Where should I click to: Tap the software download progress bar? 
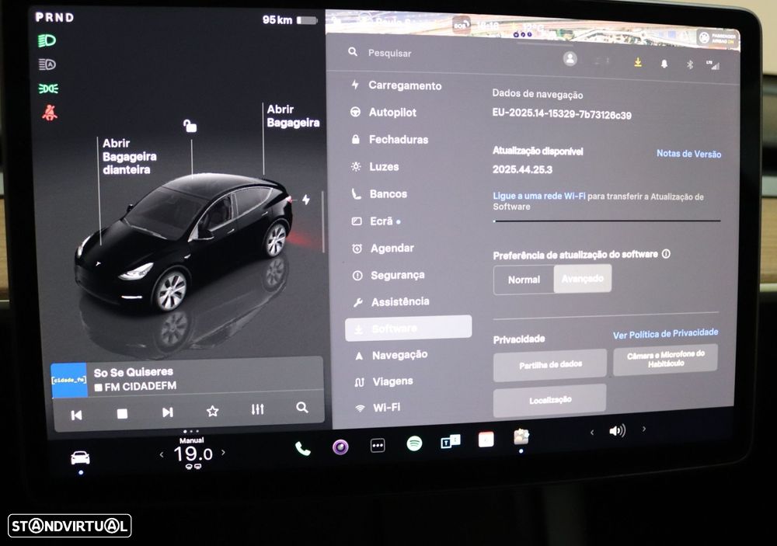[x=607, y=221]
